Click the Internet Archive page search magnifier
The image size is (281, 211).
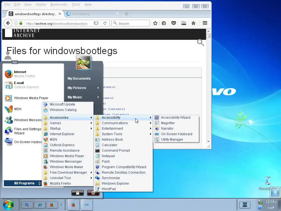(200, 43)
